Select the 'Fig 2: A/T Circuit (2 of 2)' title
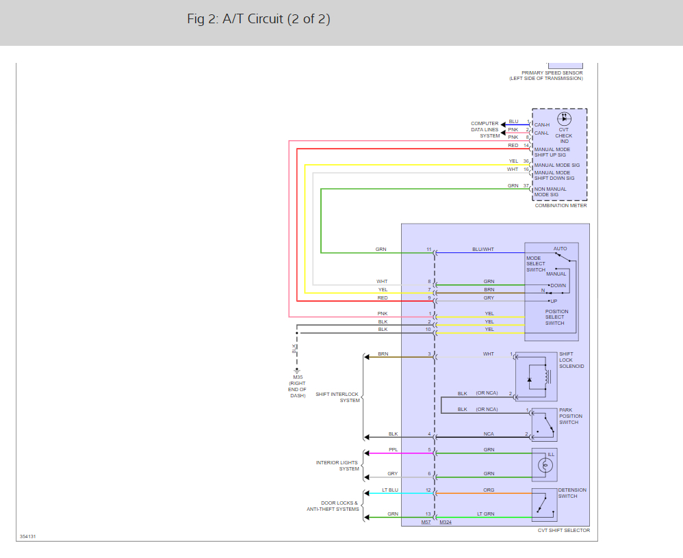Image resolution: width=683 pixels, height=558 pixels. point(259,18)
